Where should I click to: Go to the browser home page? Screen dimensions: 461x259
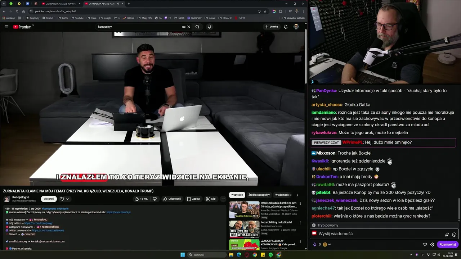click(23, 11)
